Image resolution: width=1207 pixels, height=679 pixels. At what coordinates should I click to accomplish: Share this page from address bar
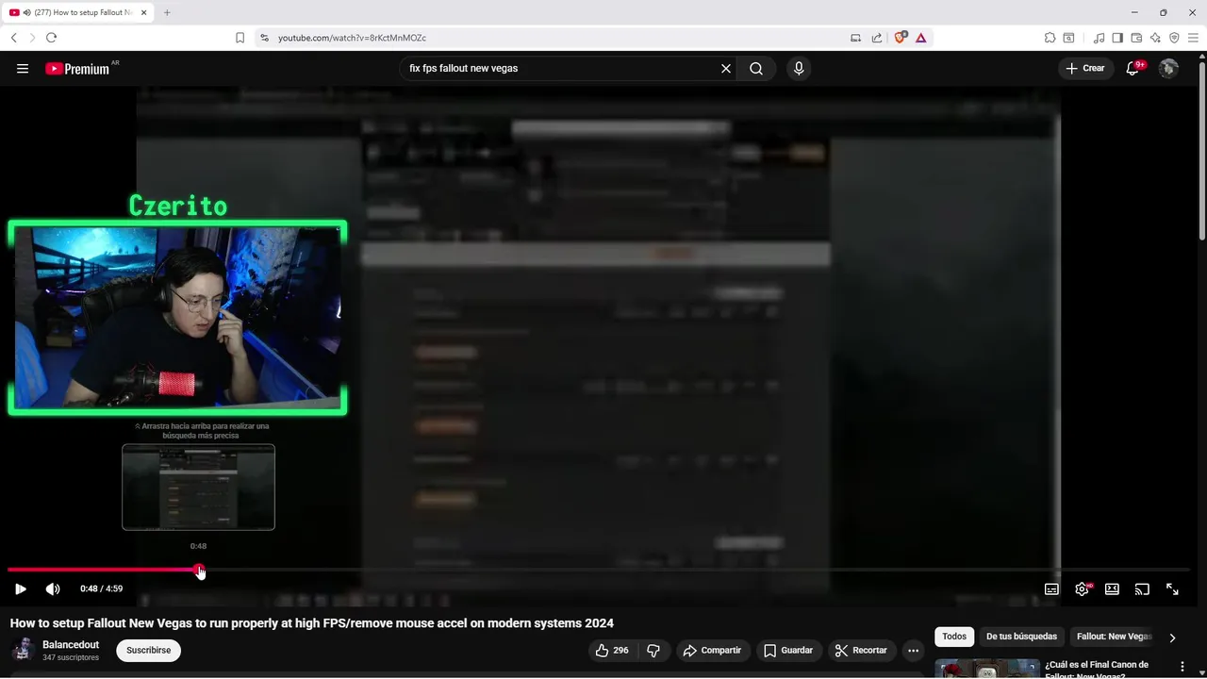877,38
